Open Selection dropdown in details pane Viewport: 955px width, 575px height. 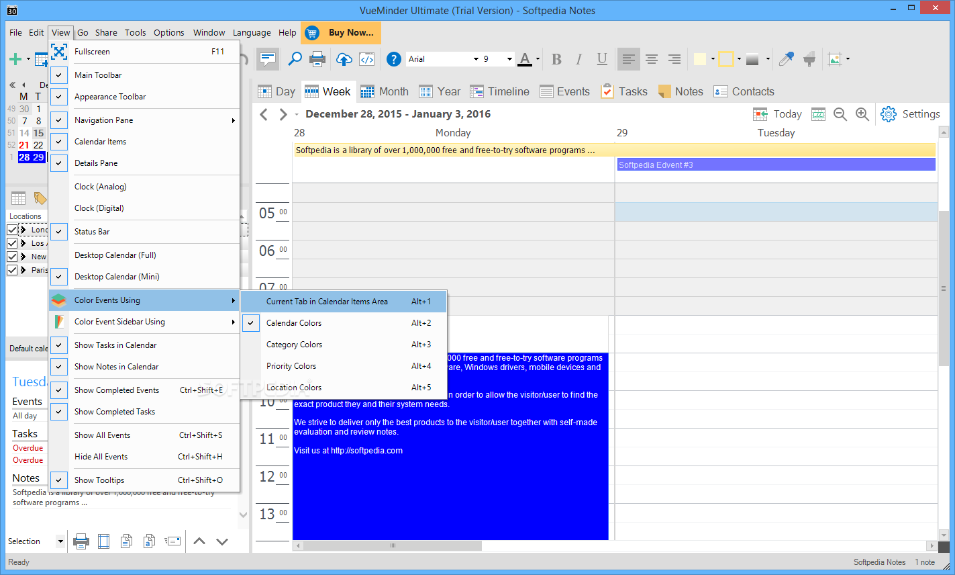point(60,541)
